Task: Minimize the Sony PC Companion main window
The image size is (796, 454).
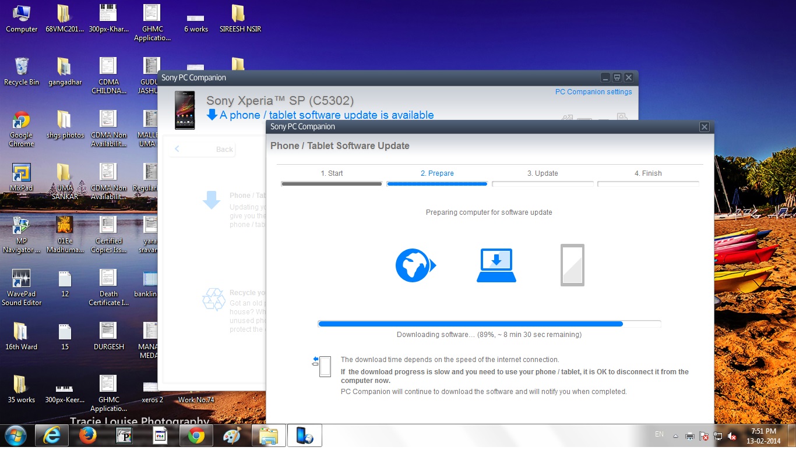Action: coord(605,77)
